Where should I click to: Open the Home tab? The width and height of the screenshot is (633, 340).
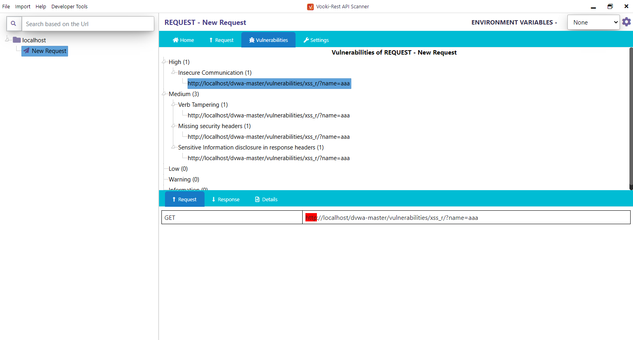pos(184,40)
